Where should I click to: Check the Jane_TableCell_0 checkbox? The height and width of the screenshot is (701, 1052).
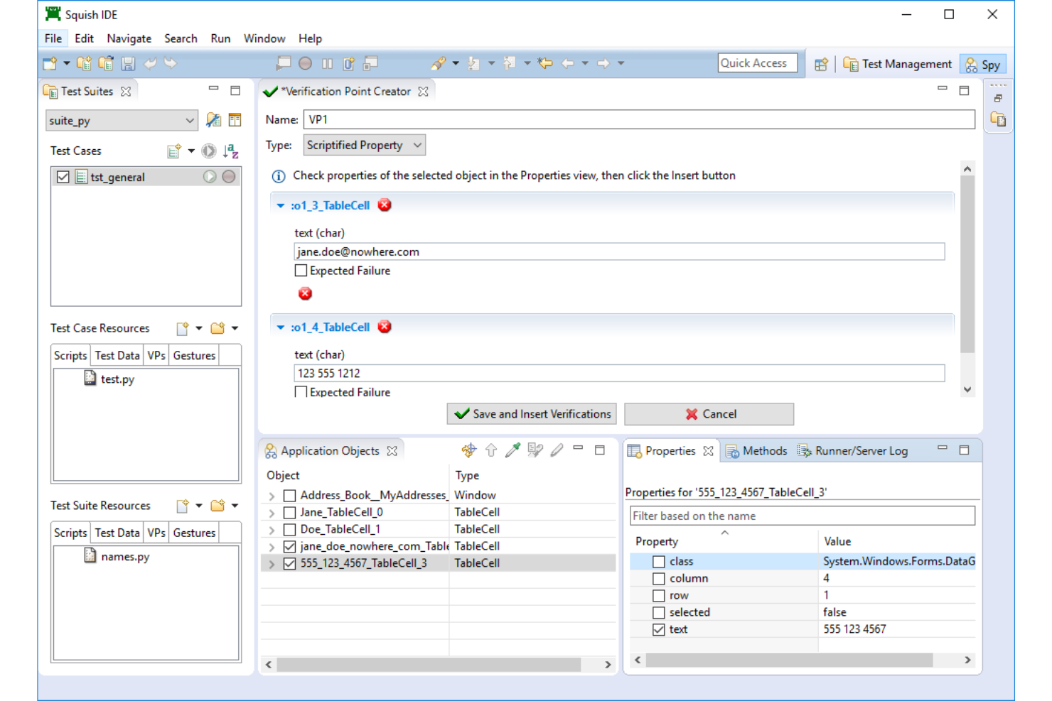click(289, 512)
